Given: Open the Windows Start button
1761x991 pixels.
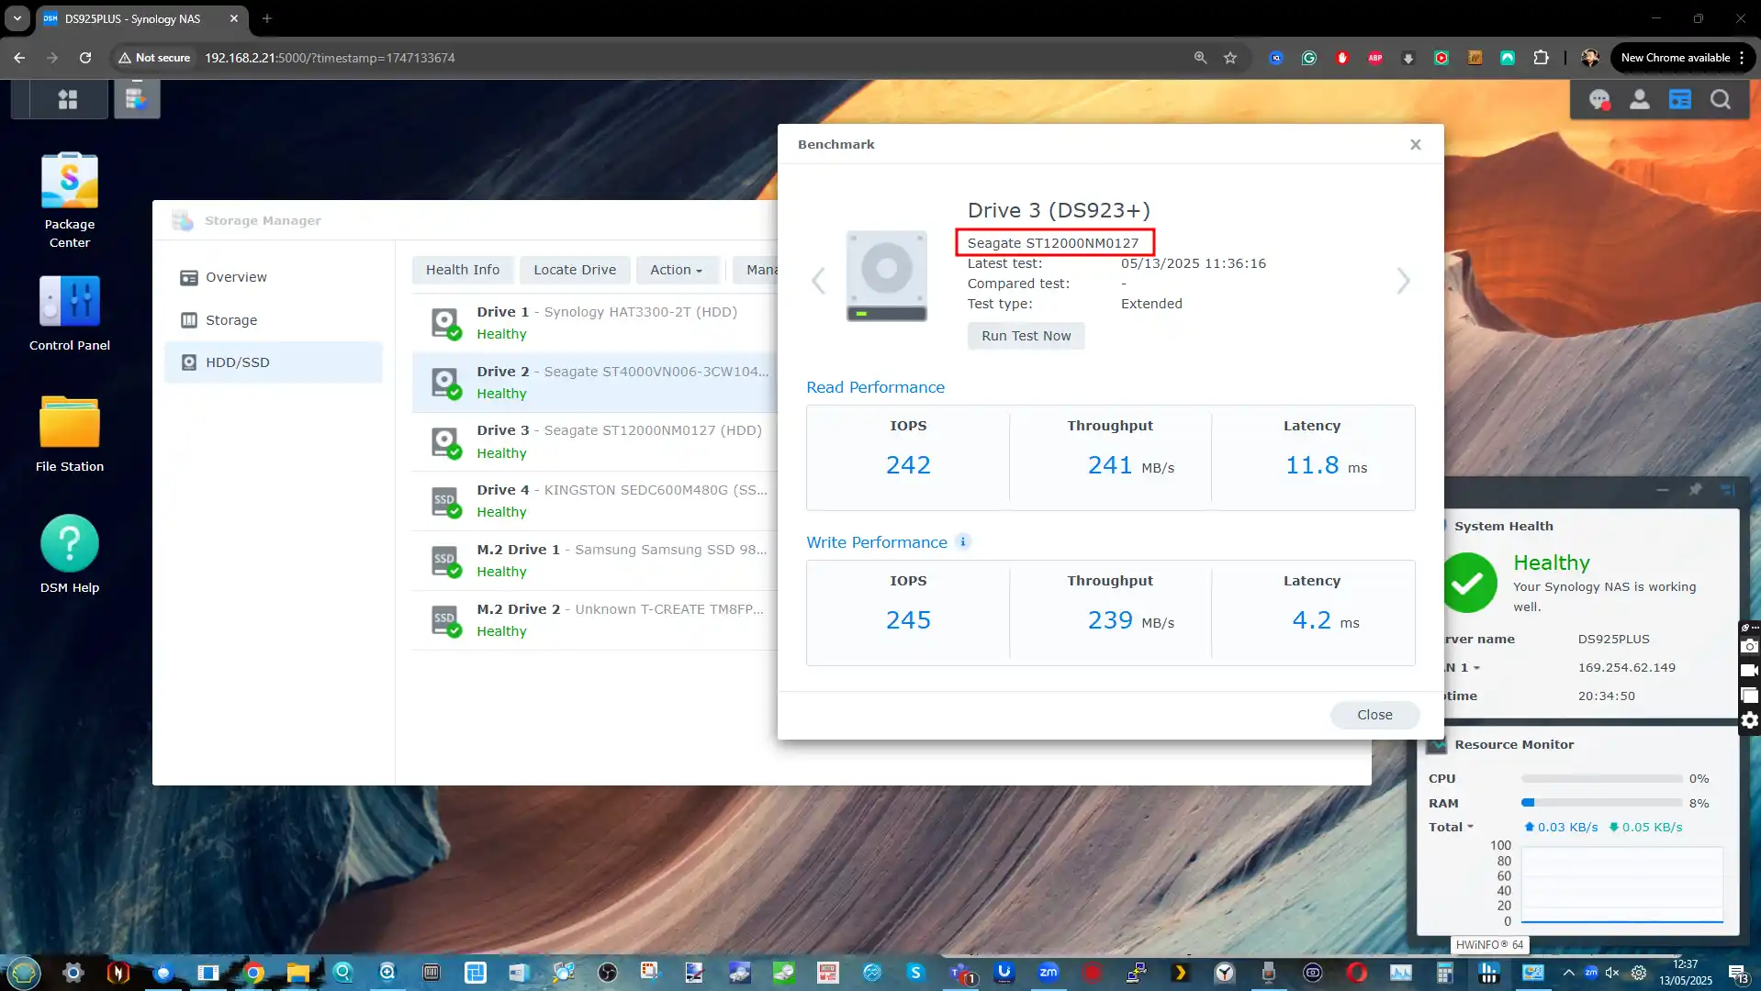Looking at the screenshot, I should pyautogui.click(x=24, y=973).
